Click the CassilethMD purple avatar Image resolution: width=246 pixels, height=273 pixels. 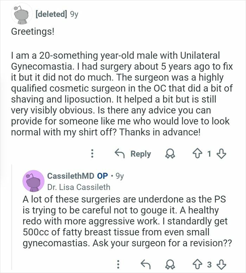coord(33,181)
